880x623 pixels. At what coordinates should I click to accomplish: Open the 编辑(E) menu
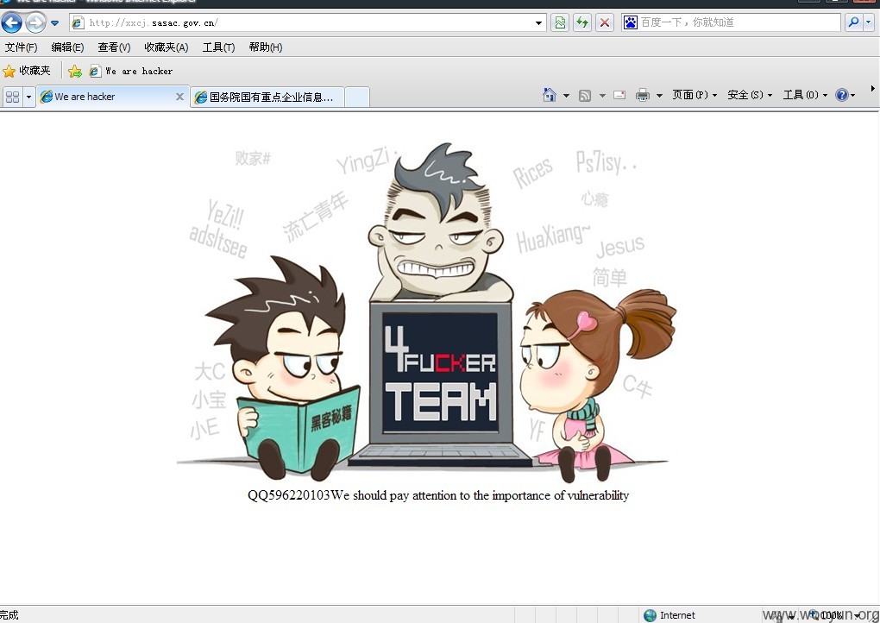pos(67,47)
